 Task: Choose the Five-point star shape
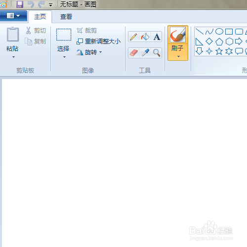pyautogui.click(x=219, y=51)
